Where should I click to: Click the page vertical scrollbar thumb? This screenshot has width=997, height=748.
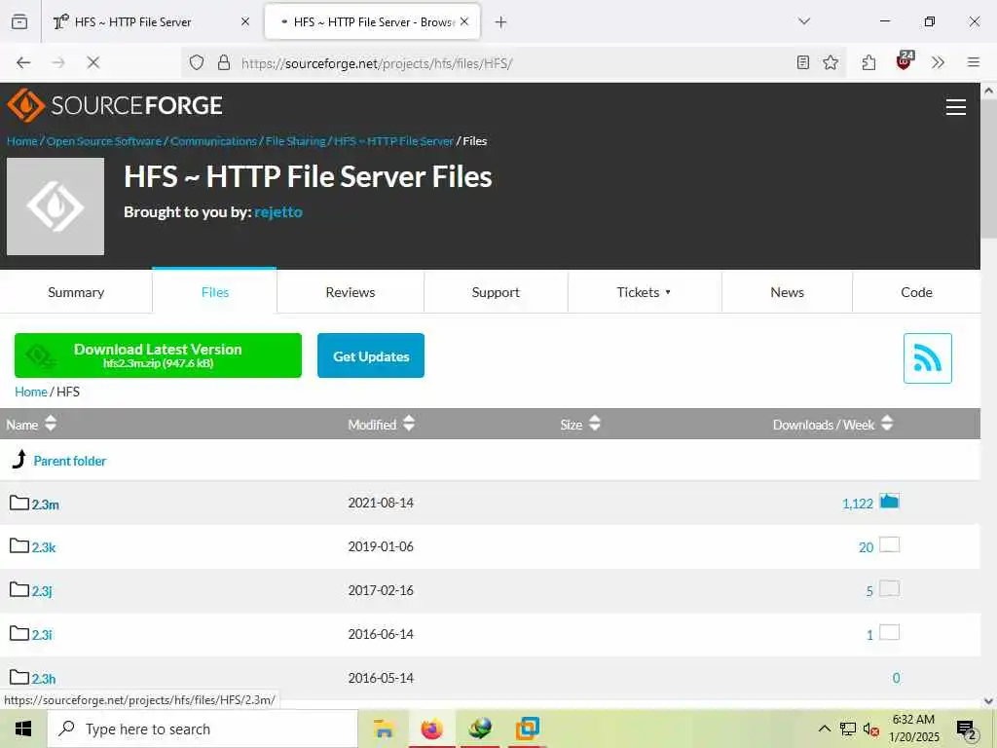(x=988, y=168)
